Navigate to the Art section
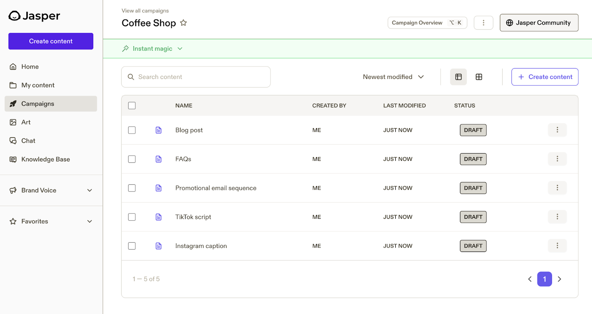This screenshot has height=314, width=592. coord(26,122)
